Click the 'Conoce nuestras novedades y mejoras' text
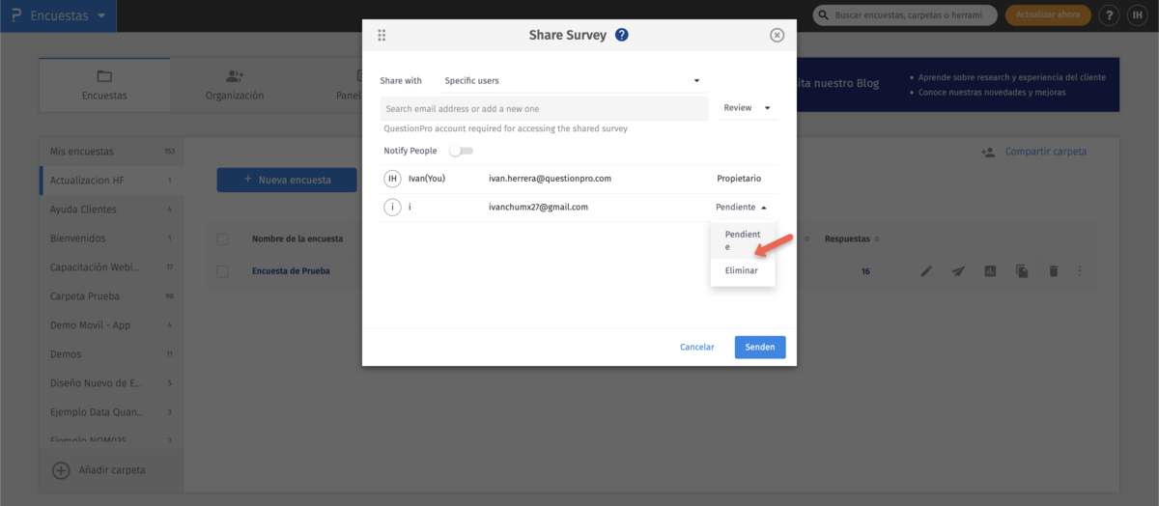 point(992,93)
